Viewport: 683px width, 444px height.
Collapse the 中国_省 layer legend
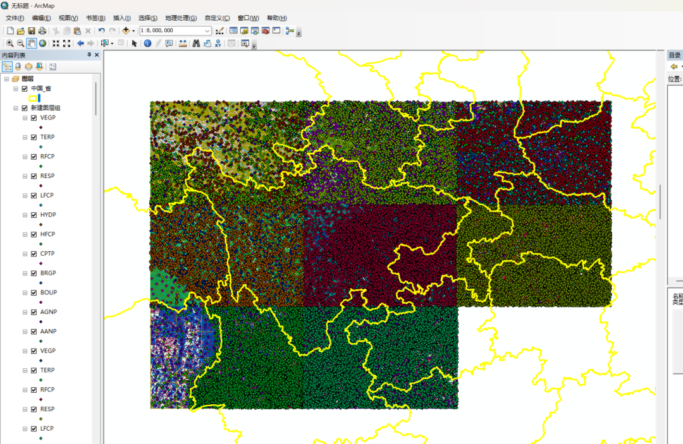16,88
